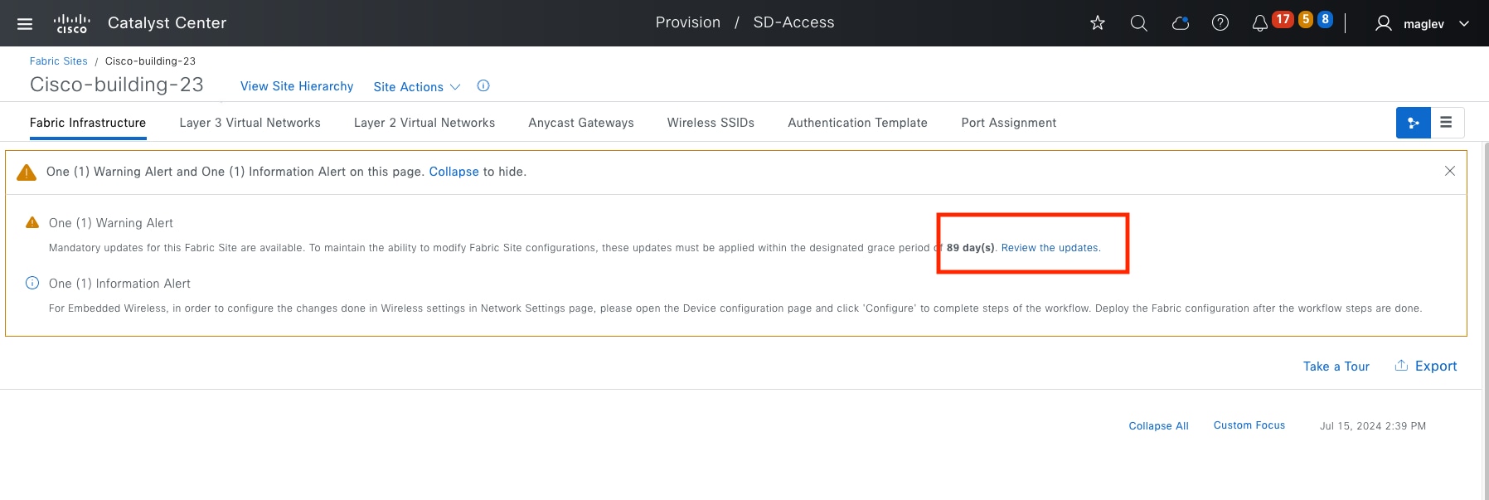Click the Custom Focus option
This screenshot has width=1489, height=500.
1249,425
